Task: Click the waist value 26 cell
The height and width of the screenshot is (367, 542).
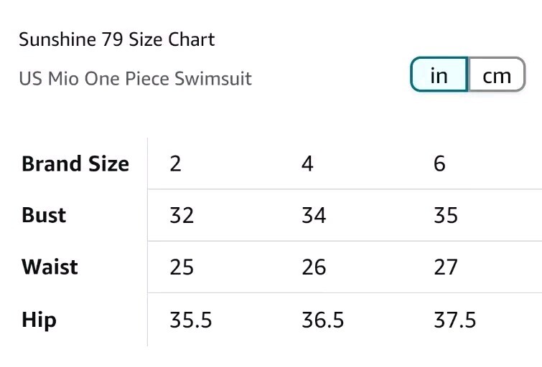Action: [314, 267]
